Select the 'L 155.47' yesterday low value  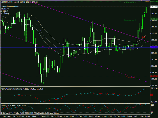[x=5, y=11]
